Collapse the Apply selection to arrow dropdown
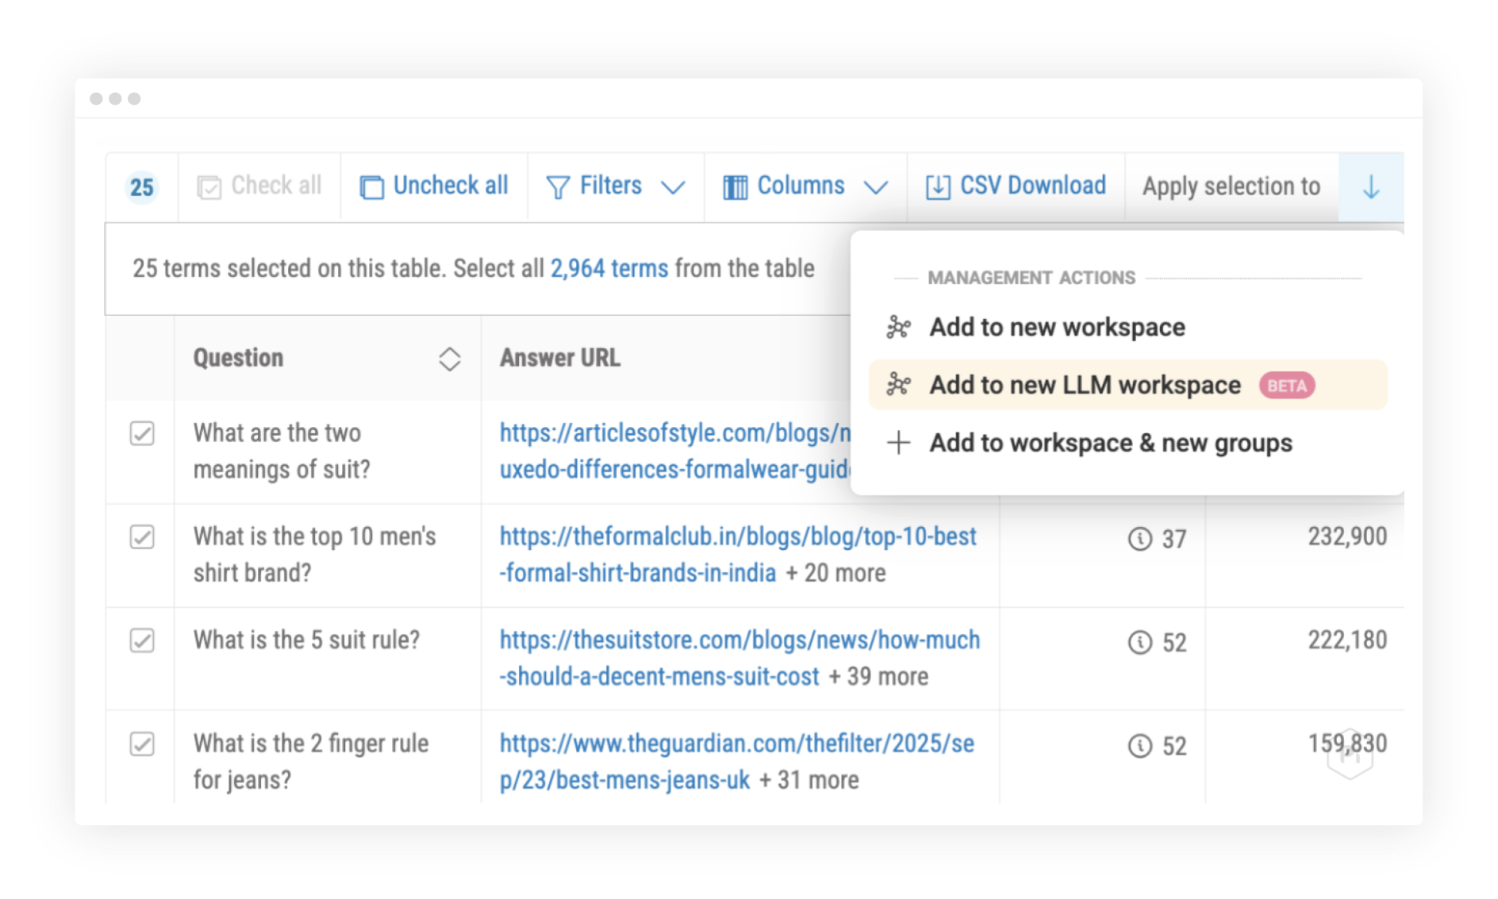 [1370, 187]
